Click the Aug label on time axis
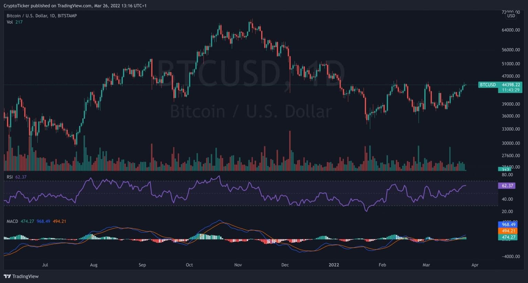This screenshot has width=528, height=283. coord(93,265)
